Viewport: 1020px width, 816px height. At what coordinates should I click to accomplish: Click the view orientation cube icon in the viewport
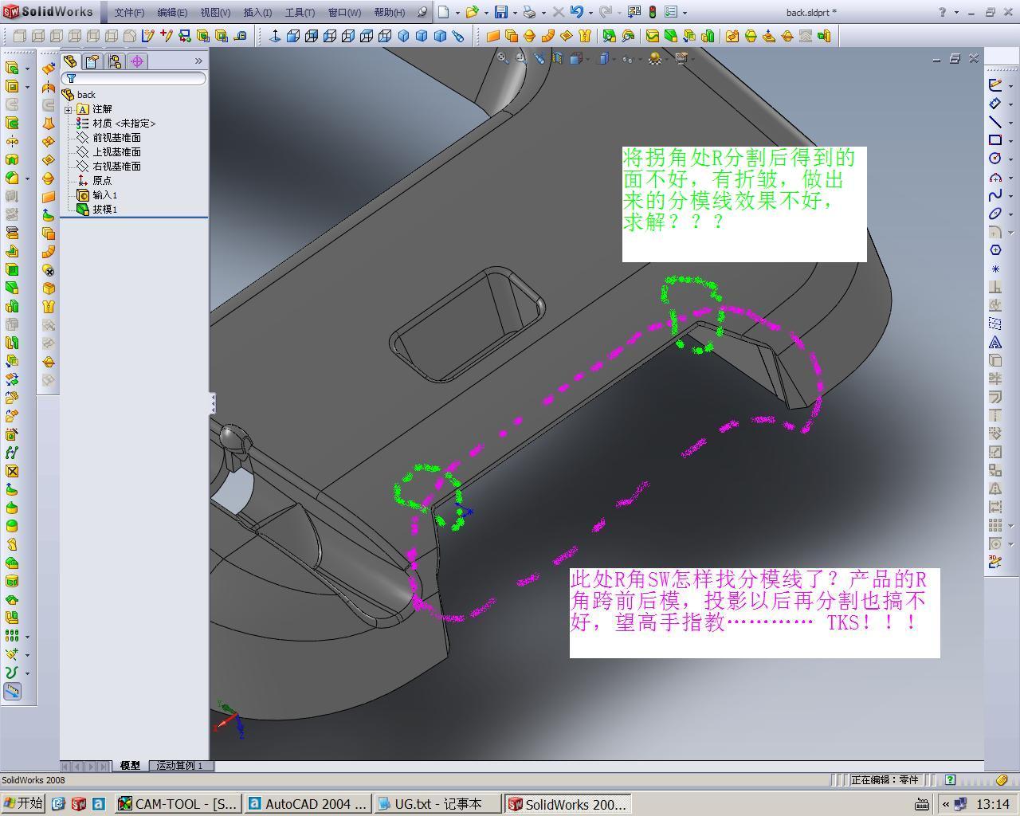(x=575, y=57)
